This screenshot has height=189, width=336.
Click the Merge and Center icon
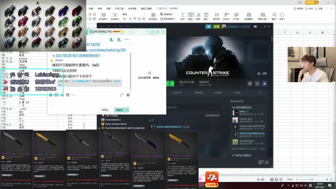(x=104, y=15)
